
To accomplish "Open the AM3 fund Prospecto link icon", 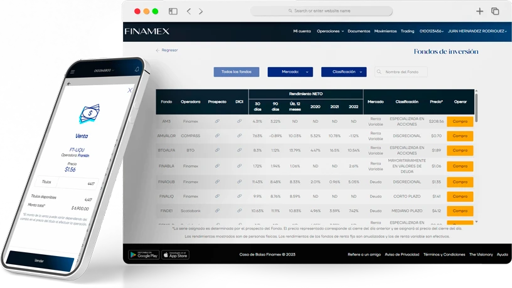I will coord(217,121).
